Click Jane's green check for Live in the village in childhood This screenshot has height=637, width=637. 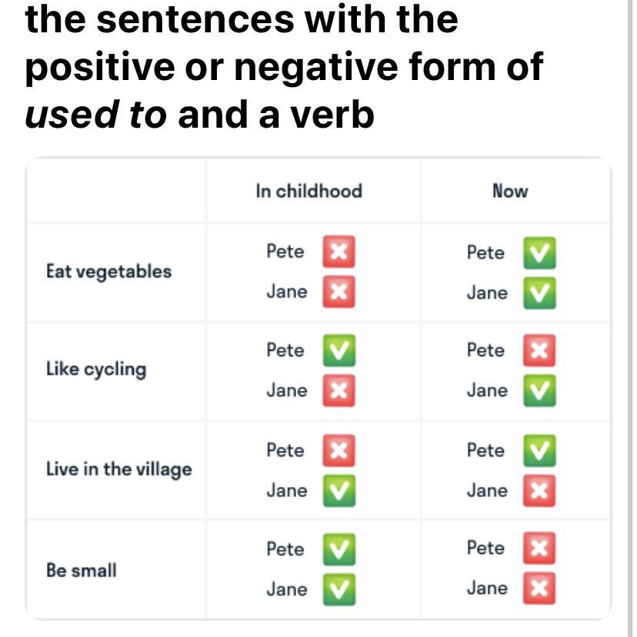point(339,491)
